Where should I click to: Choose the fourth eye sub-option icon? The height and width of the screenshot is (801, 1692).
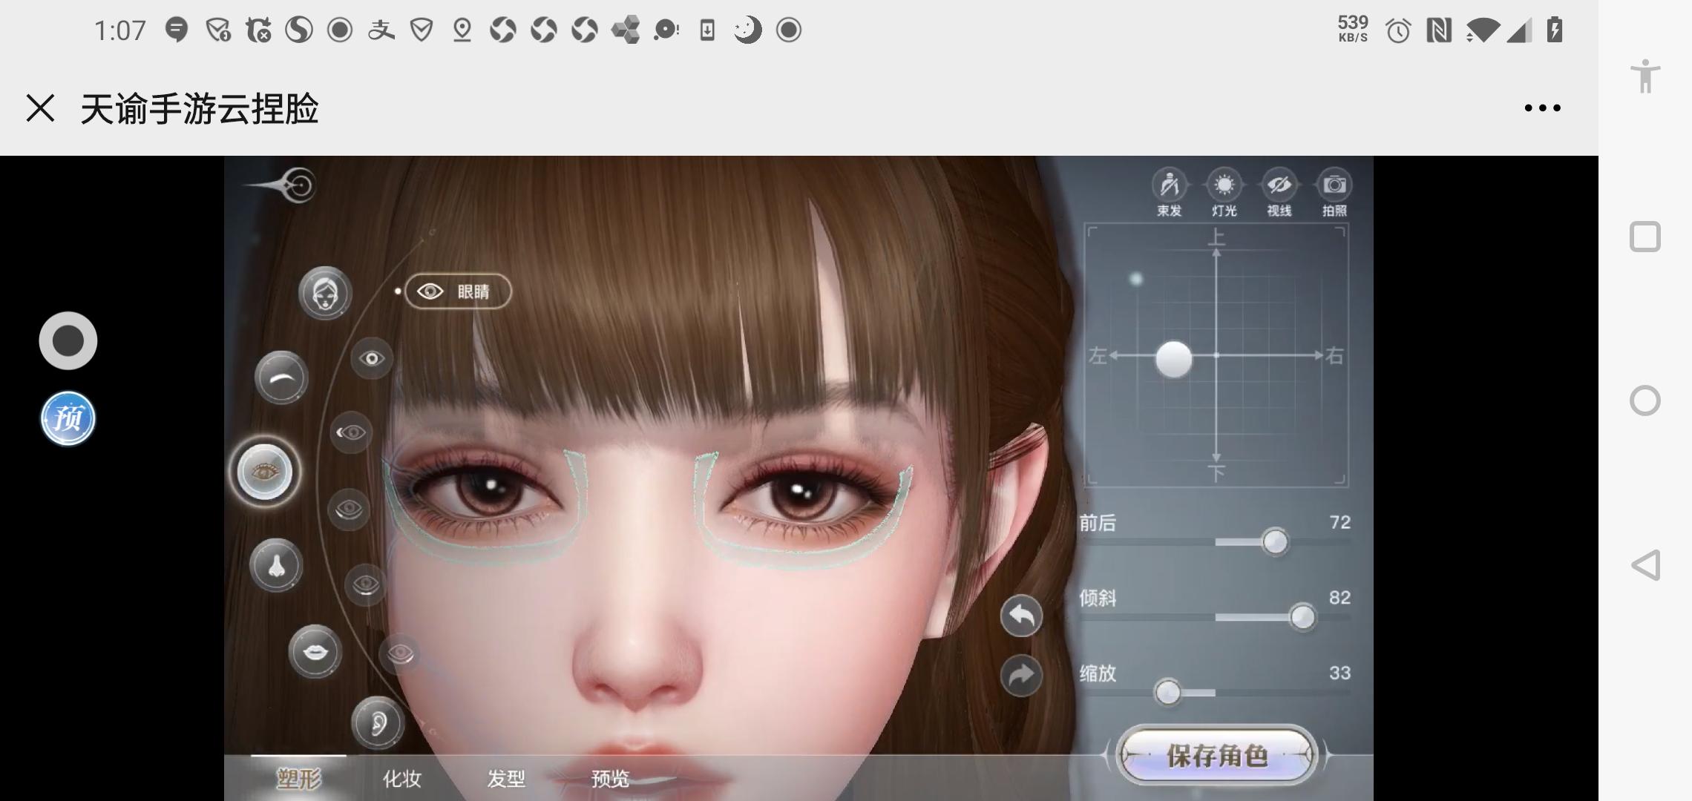tap(366, 585)
